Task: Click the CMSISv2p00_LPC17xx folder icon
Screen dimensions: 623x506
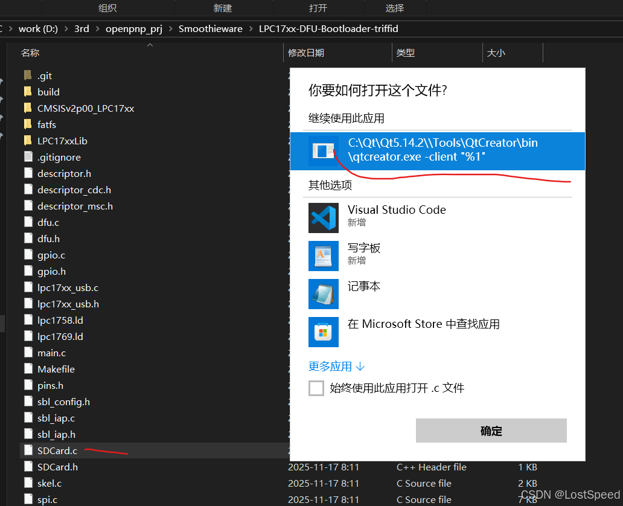Action: 28,107
